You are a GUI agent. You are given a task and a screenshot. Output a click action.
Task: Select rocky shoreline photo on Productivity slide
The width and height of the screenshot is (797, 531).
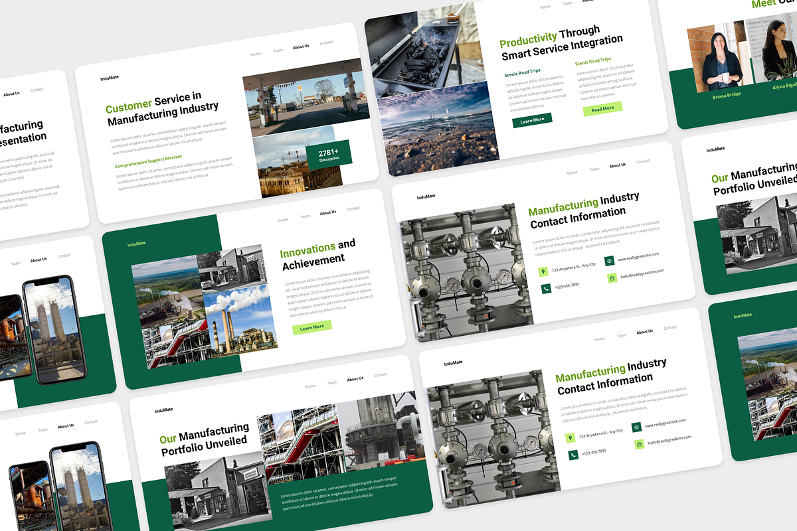click(x=438, y=130)
